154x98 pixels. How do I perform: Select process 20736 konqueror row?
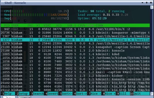[x=75, y=33]
